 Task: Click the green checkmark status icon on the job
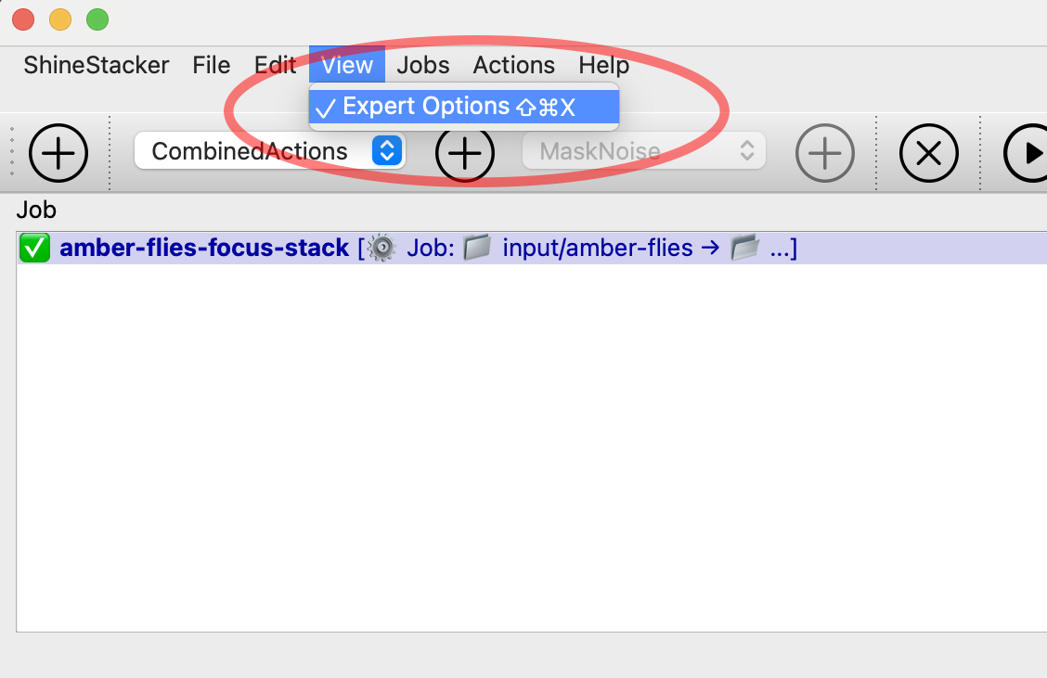click(x=34, y=249)
